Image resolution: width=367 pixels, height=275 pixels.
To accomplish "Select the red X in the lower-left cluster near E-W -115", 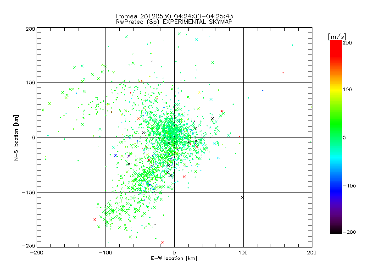I will 95,220.
